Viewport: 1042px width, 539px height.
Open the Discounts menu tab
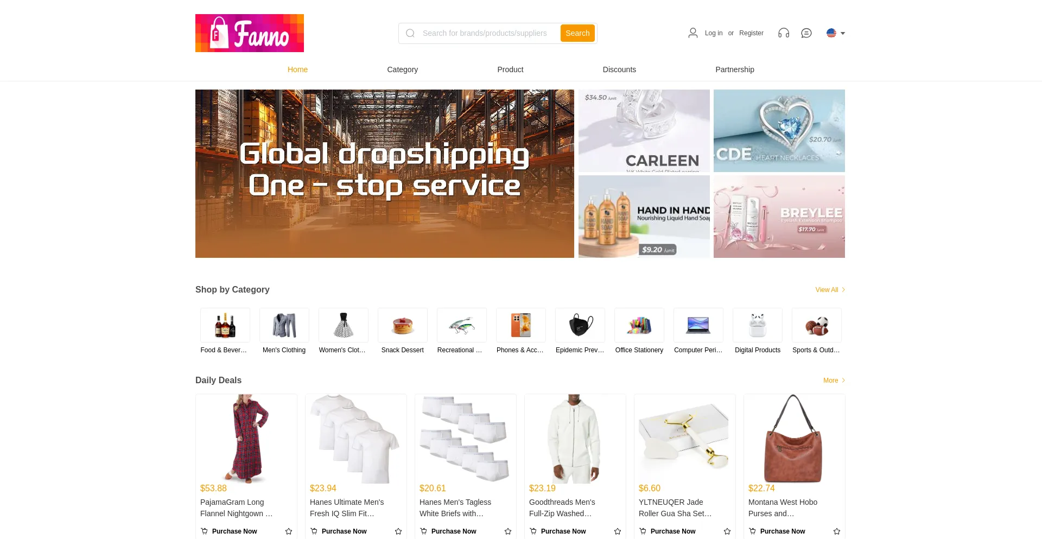[x=619, y=69]
